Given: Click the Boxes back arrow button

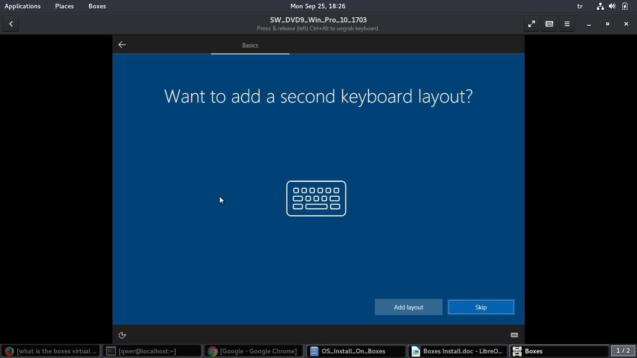Looking at the screenshot, I should pyautogui.click(x=11, y=24).
